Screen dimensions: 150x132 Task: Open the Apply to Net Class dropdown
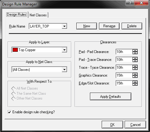point(64,69)
